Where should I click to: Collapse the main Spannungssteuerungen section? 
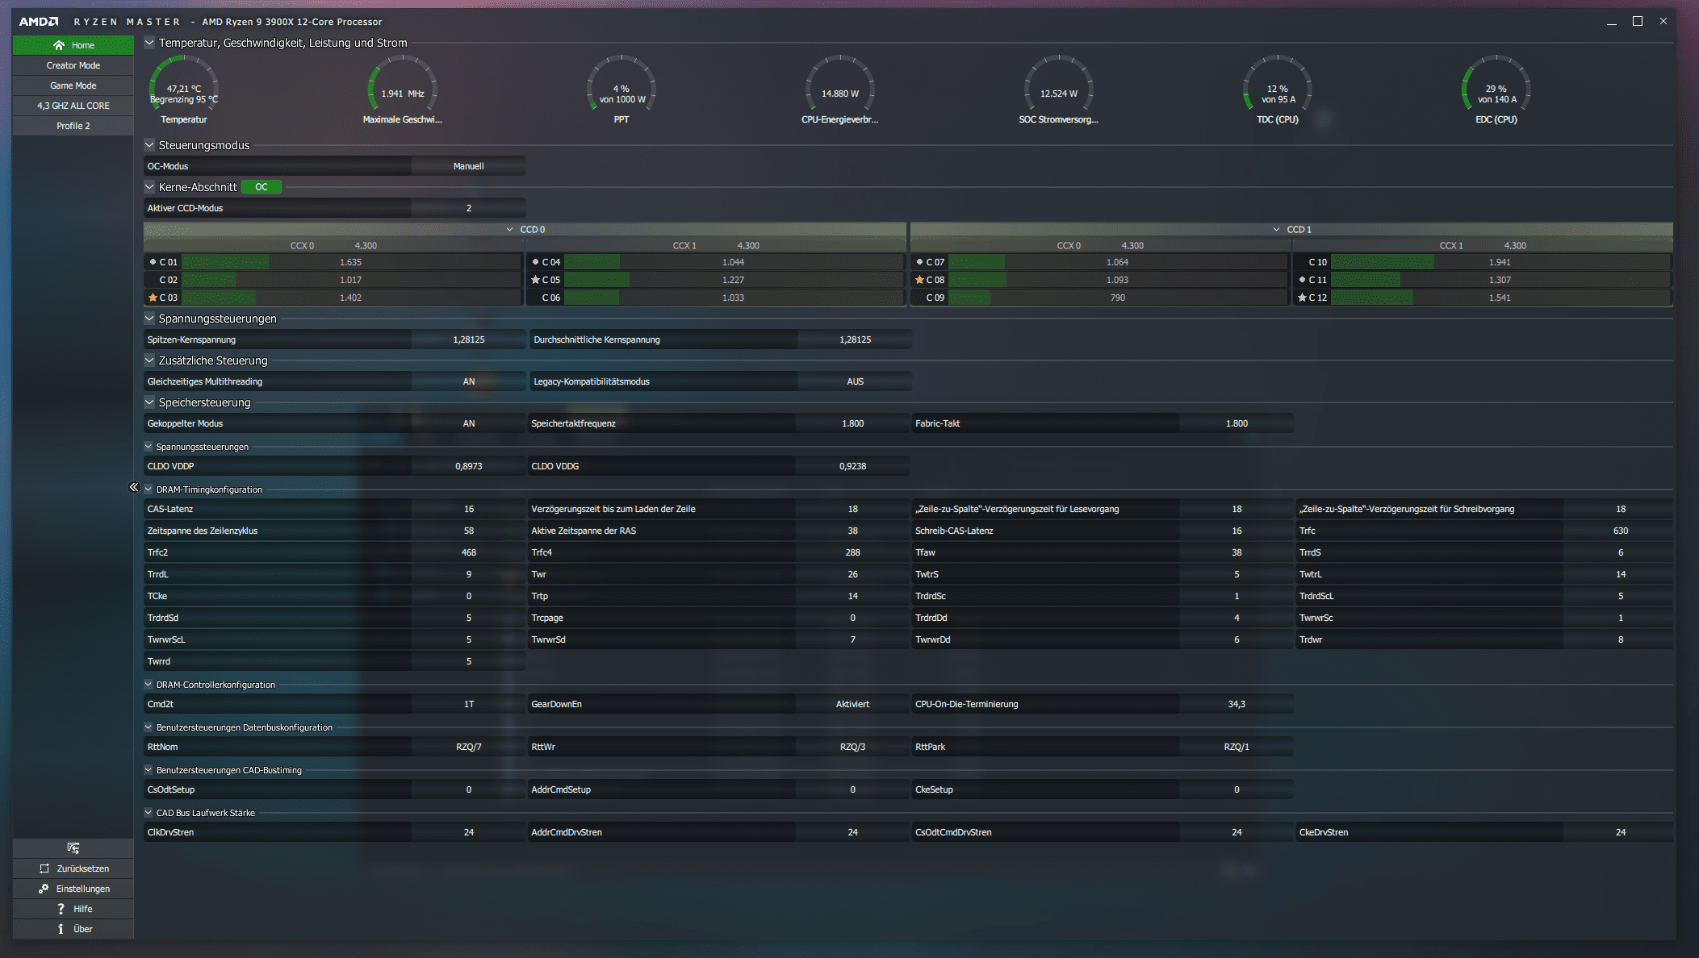(149, 319)
